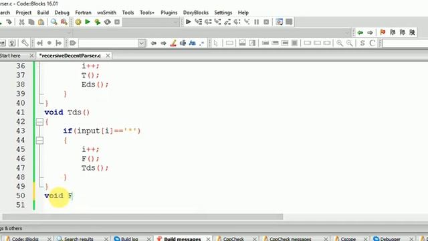Viewport: 428px width, 241px height.
Task: Click the Clear bookmarks flag icon
Action: click(412, 33)
